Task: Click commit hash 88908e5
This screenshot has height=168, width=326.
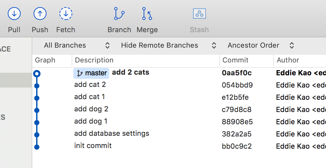Action: tap(237, 122)
